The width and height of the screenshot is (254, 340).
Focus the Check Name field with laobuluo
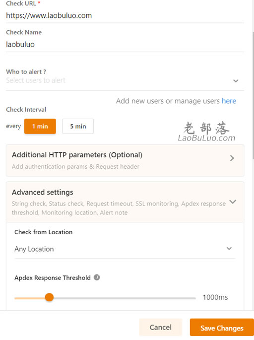(125, 45)
